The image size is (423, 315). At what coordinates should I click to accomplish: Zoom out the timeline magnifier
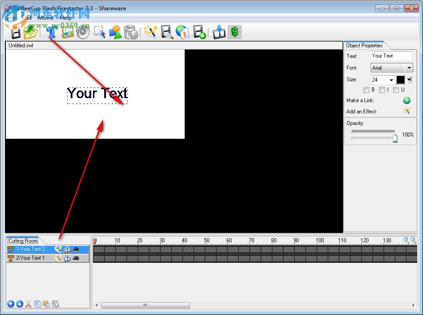pyautogui.click(x=406, y=240)
